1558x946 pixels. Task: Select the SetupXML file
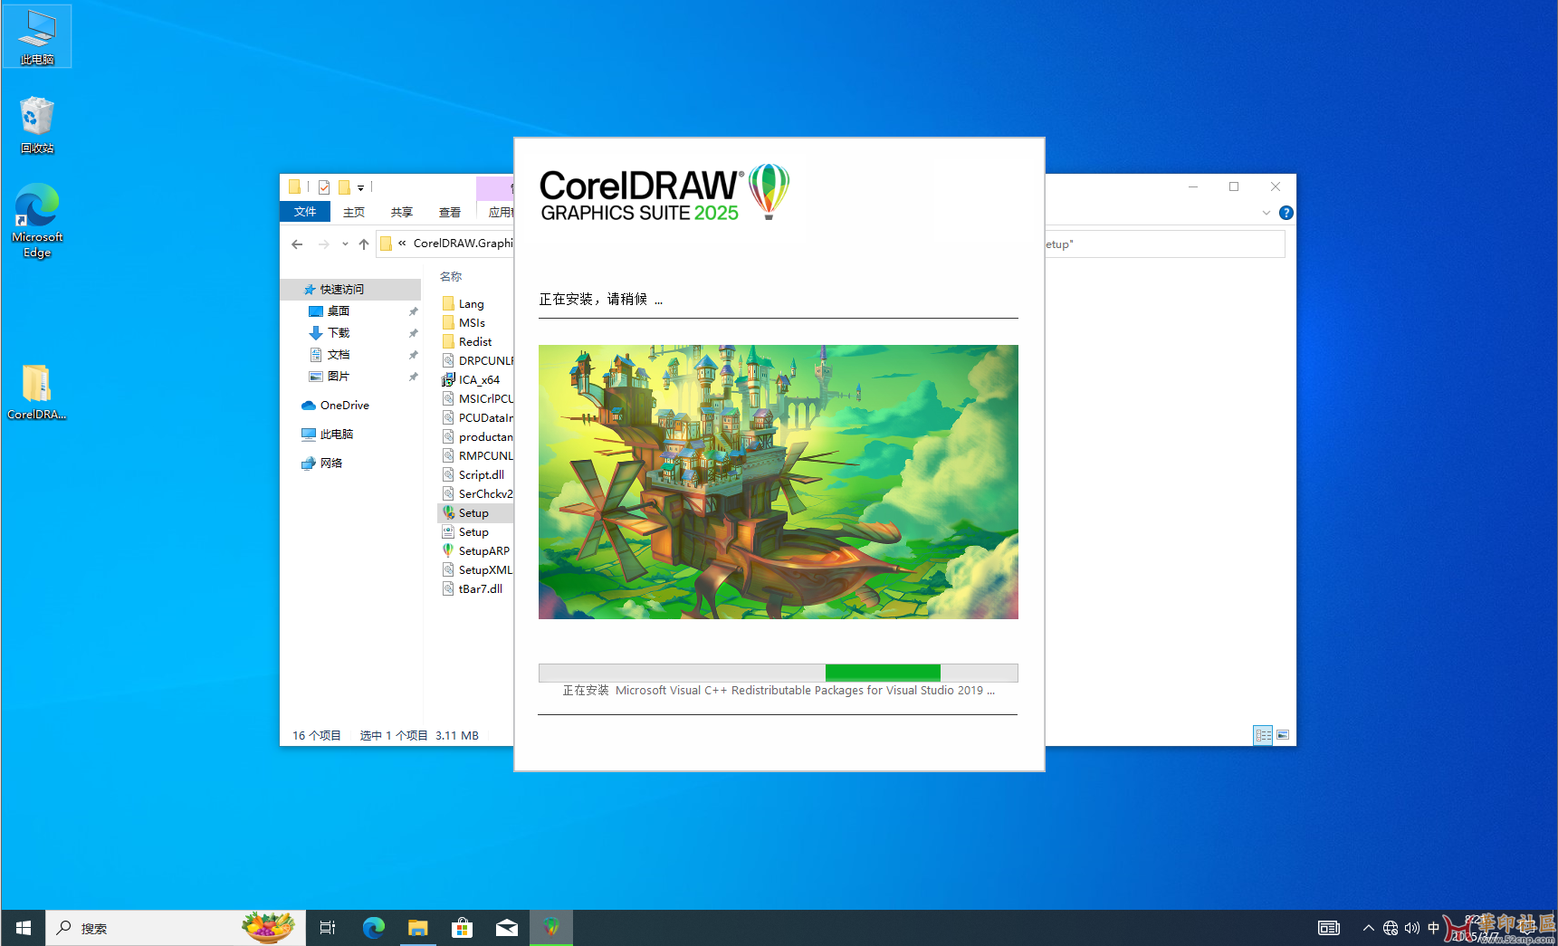pyautogui.click(x=476, y=570)
